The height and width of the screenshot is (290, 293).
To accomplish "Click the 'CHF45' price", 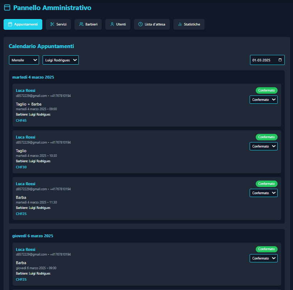I will pos(21,120).
